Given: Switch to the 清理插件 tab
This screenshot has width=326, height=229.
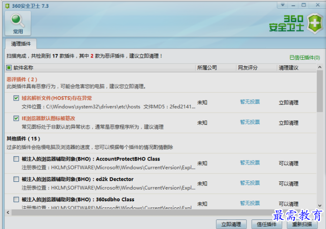Looking at the screenshot, I should pos(21,44).
